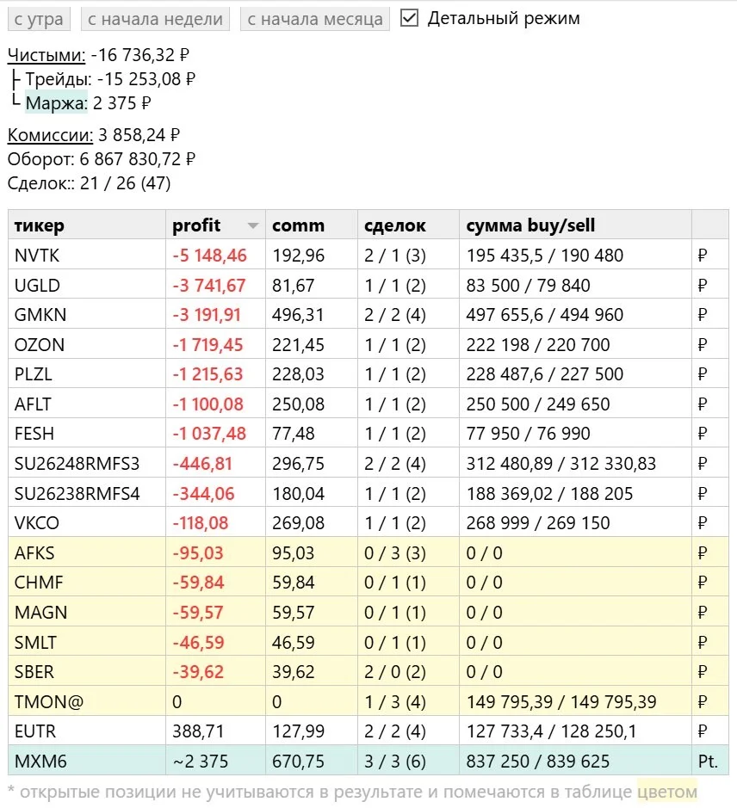This screenshot has width=737, height=808.
Task: Click the GMKN profit value -3 191,91
Action: pos(207,314)
